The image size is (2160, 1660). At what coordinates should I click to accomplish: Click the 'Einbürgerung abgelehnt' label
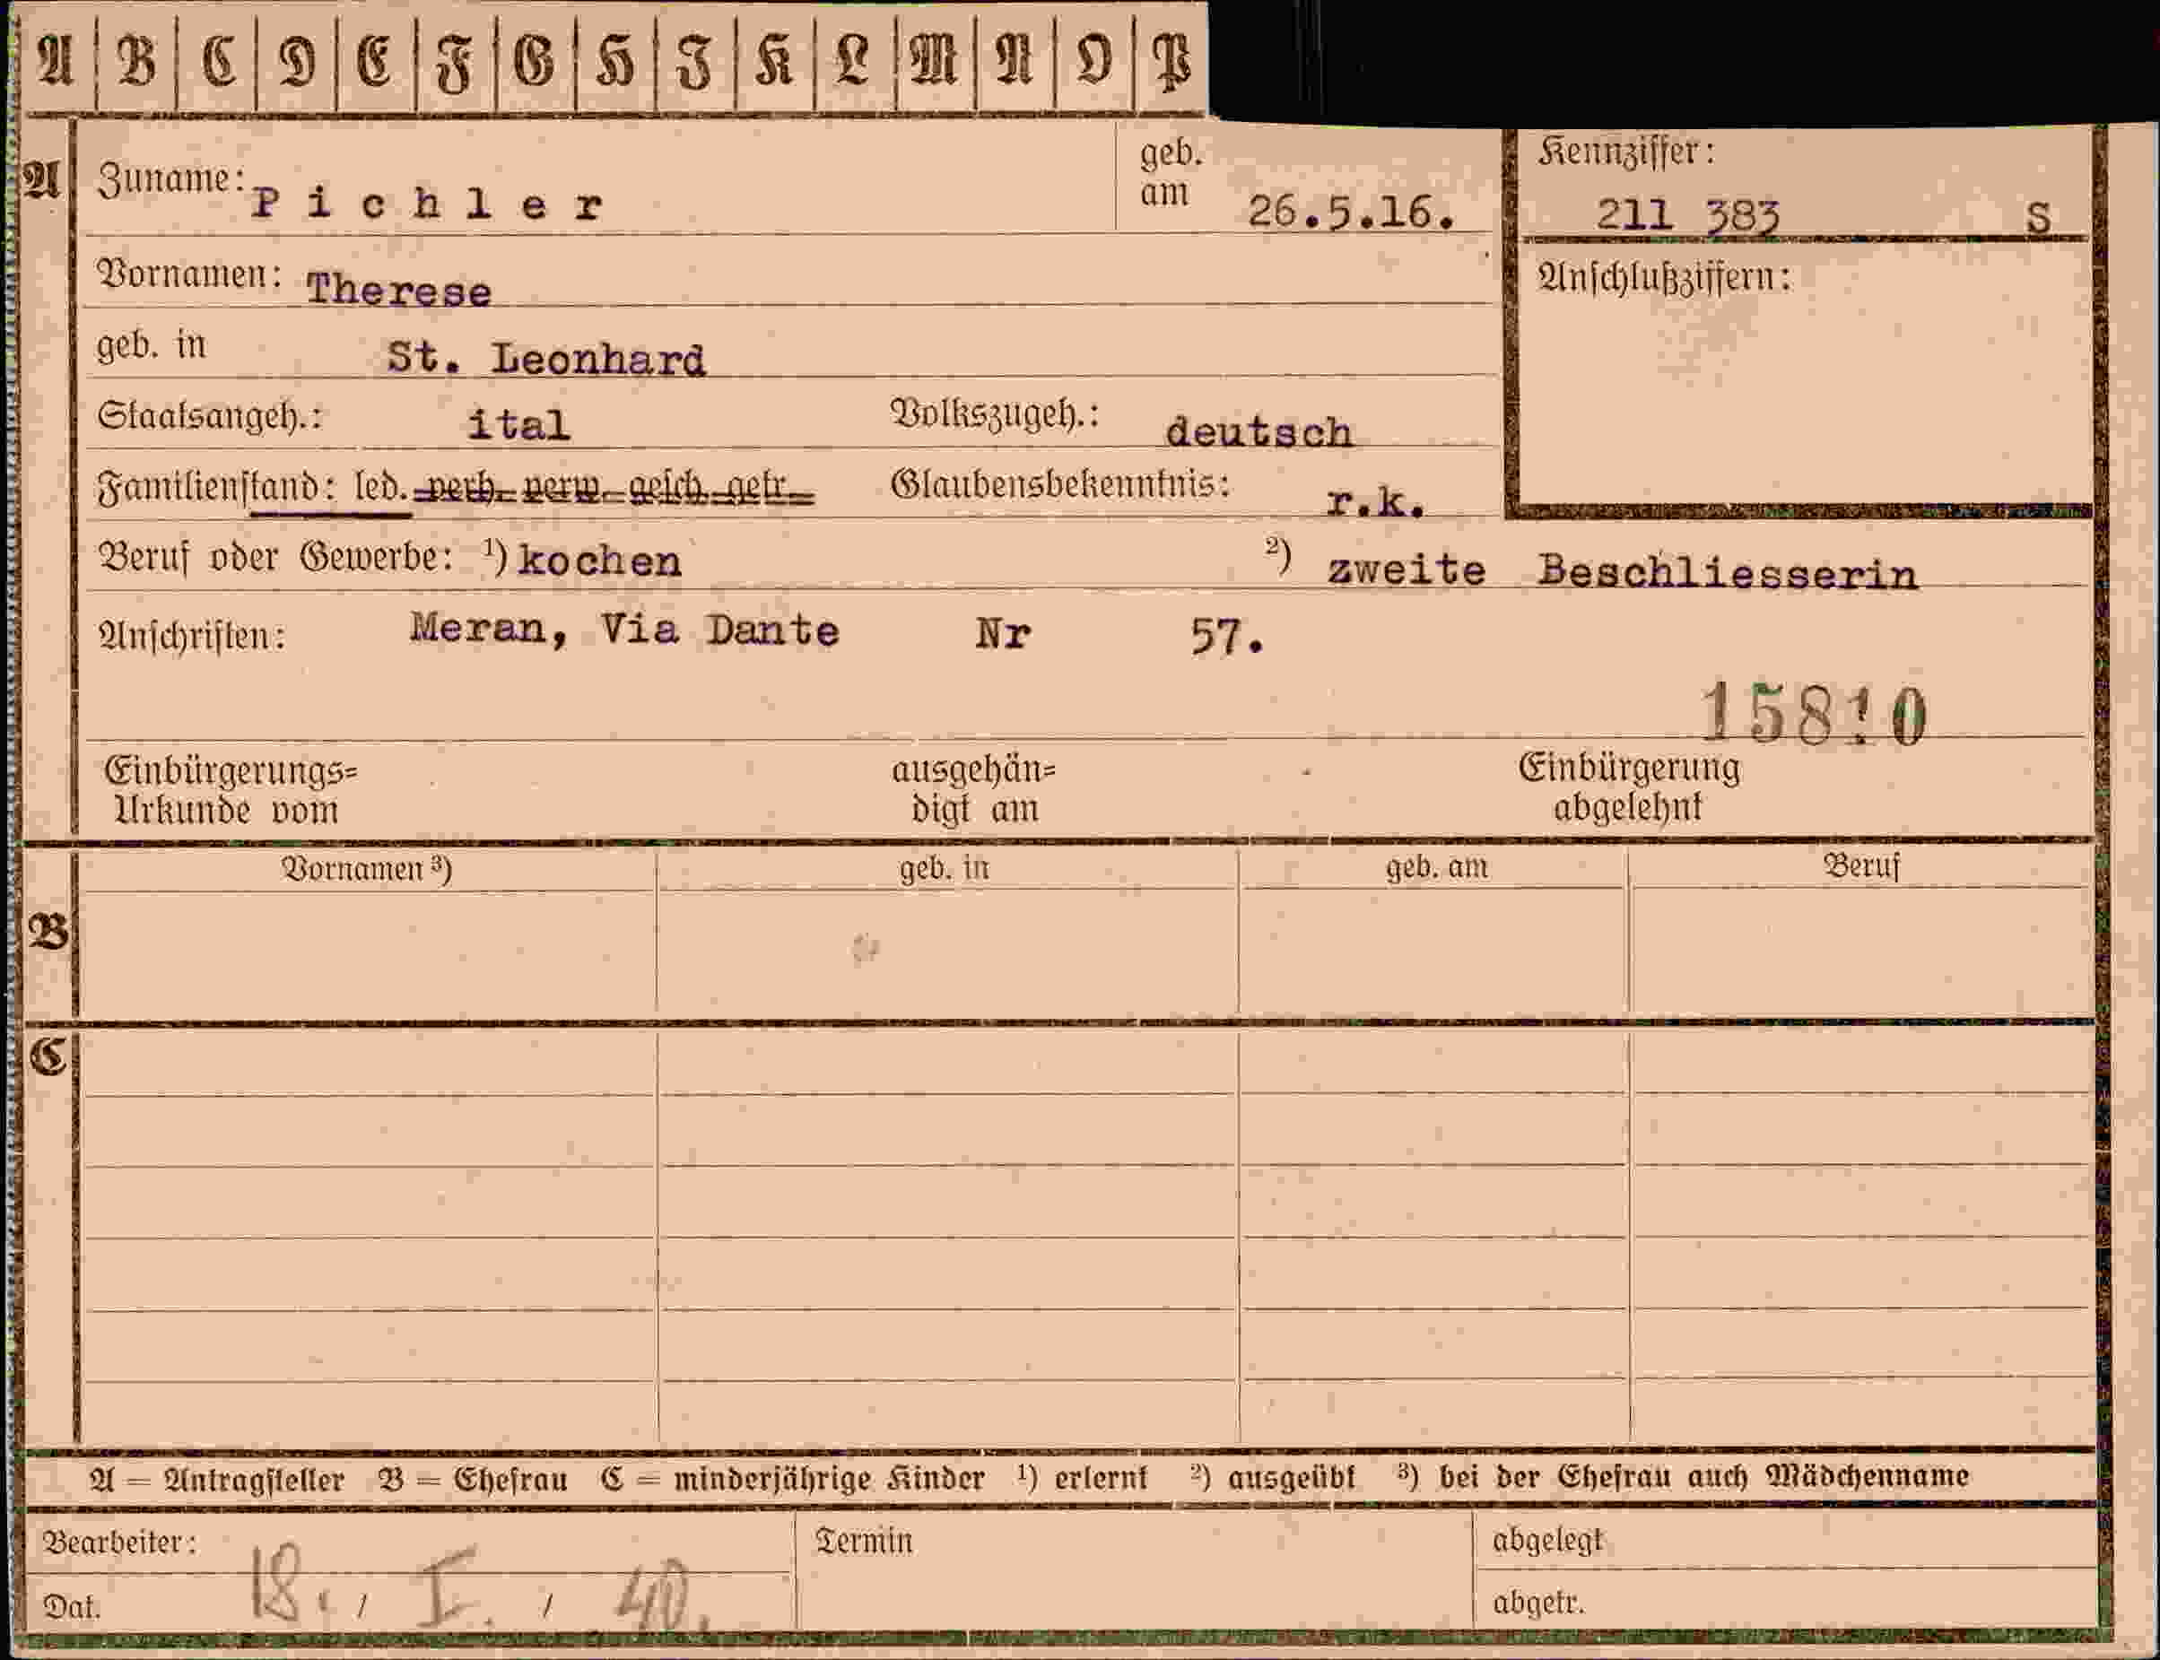[1628, 787]
